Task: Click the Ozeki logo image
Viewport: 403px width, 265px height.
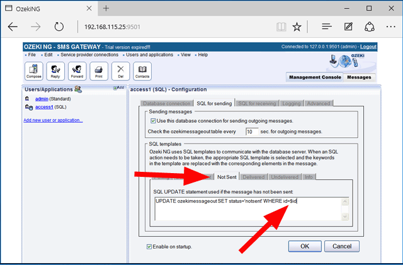Action: click(x=348, y=61)
